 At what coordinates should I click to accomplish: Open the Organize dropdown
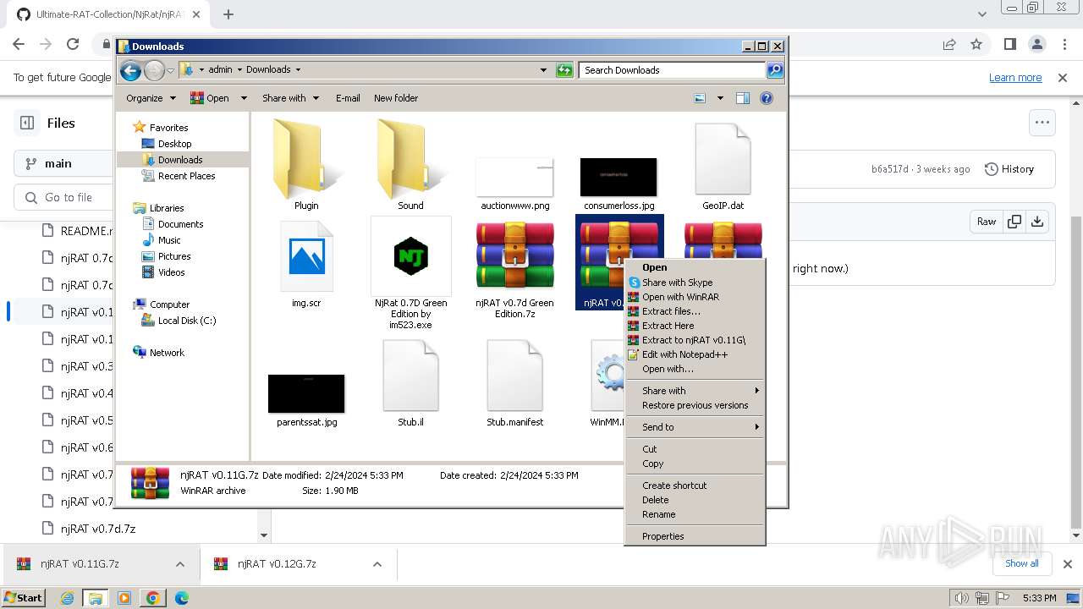point(151,98)
